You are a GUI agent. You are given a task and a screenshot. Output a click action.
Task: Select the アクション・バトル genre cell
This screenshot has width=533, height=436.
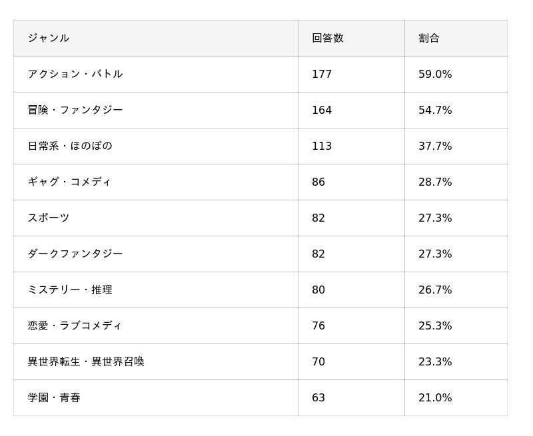[75, 74]
